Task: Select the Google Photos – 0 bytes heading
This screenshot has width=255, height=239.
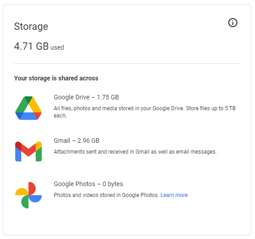Action: (88, 184)
